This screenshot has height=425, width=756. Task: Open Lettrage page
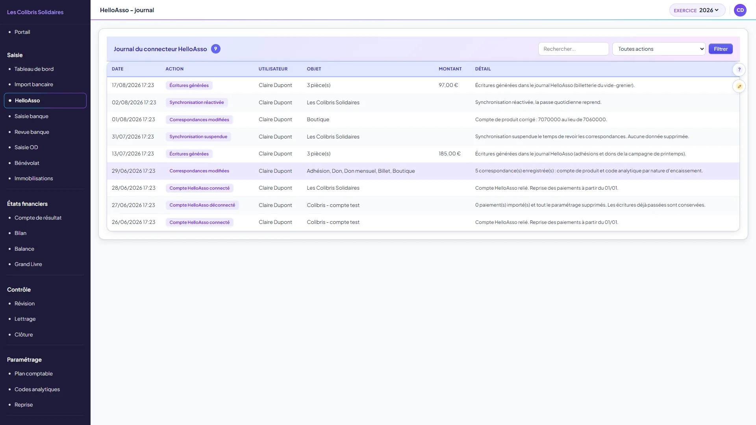(25, 319)
